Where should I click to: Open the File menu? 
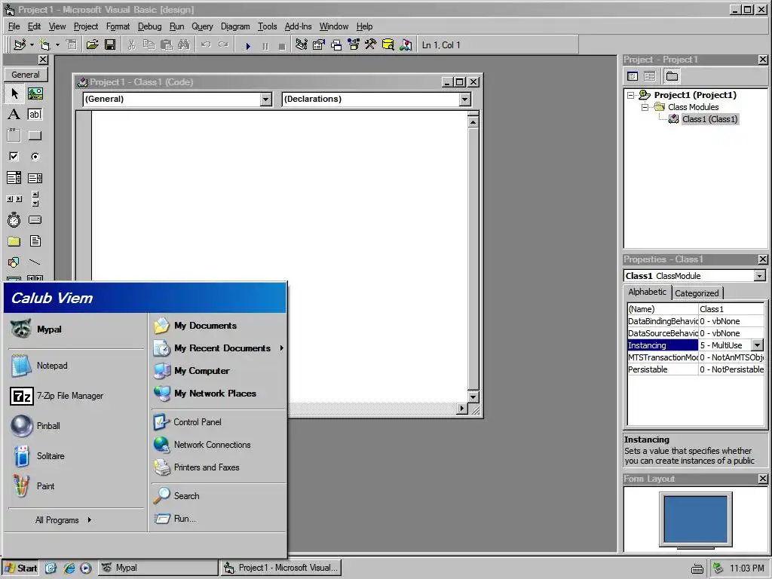[14, 26]
